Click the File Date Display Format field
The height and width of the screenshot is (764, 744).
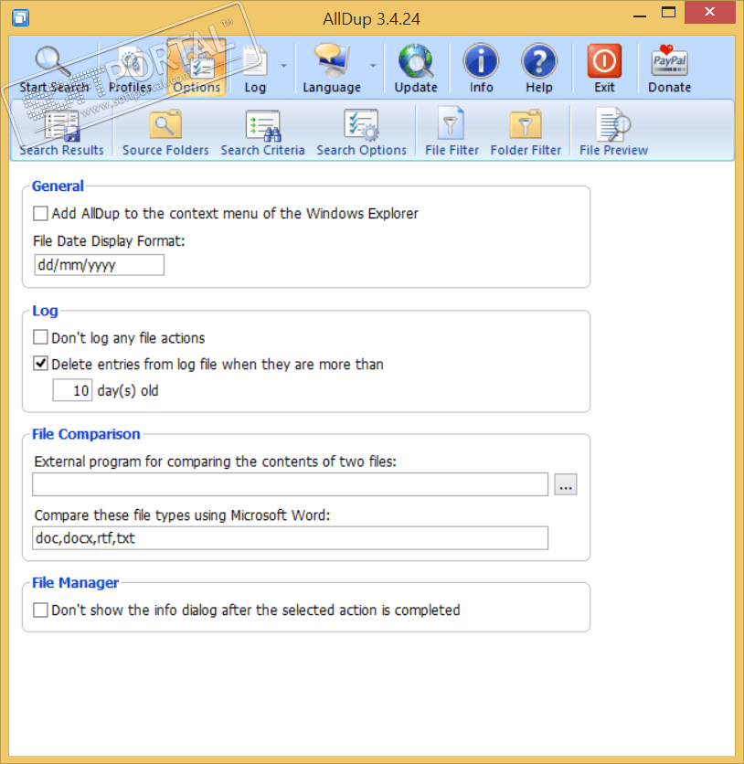[x=99, y=265]
